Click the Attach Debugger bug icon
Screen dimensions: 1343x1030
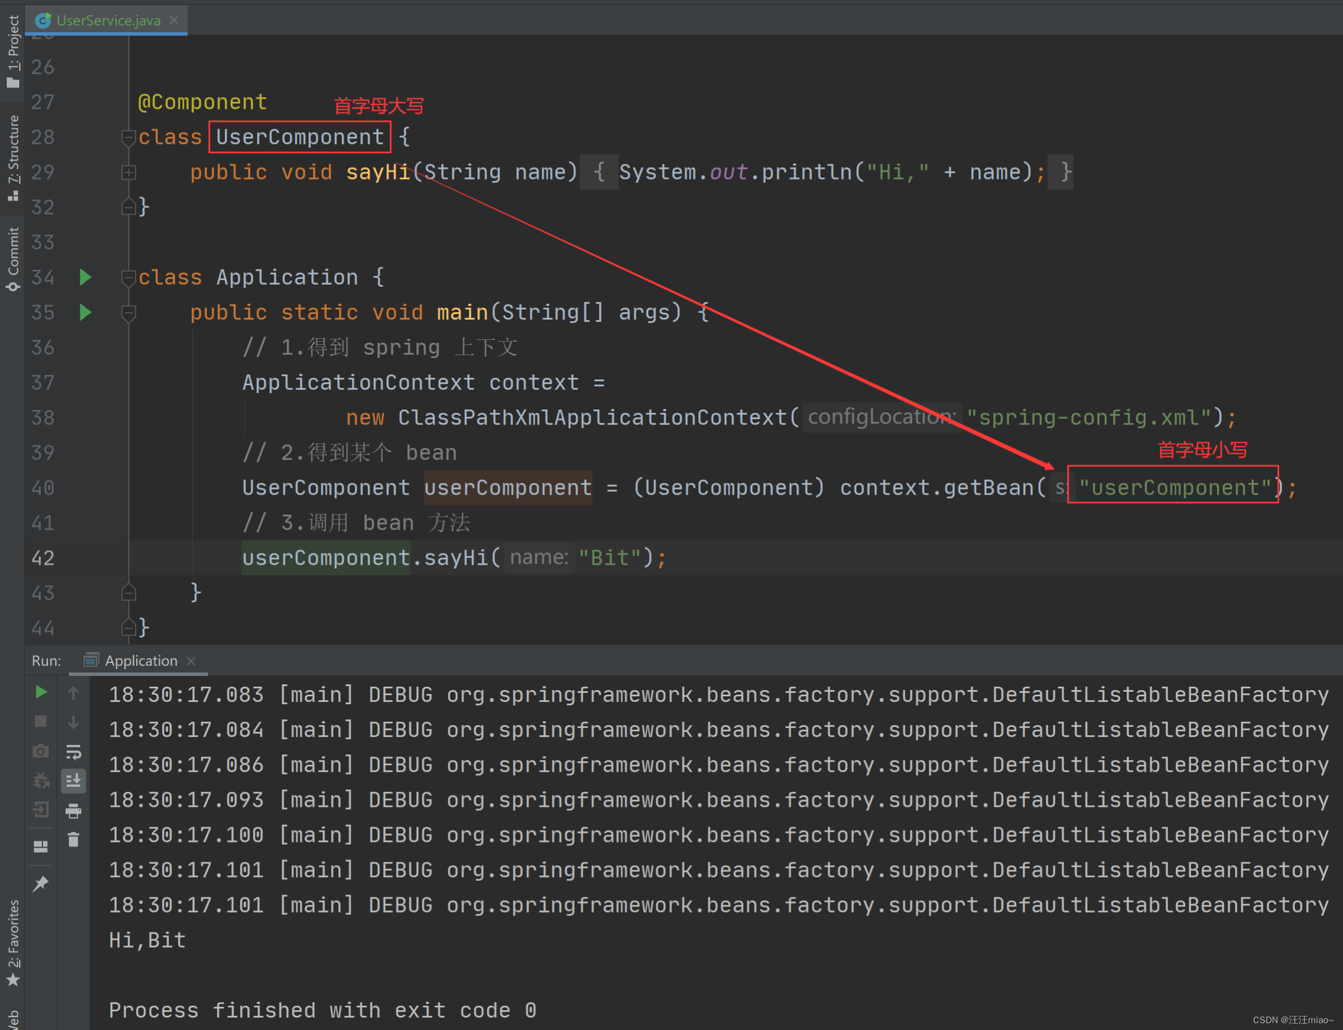coord(41,780)
